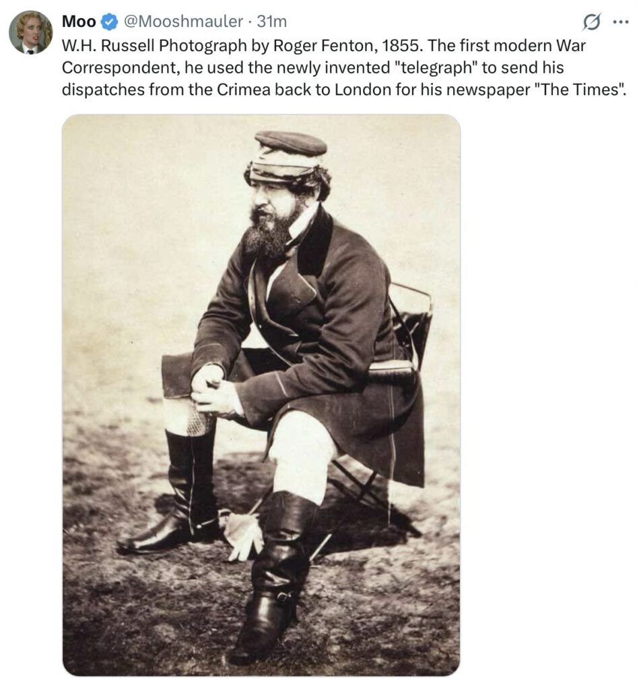Click the glove lying on the ground
Viewport: 637px width, 690px height.
(242, 536)
